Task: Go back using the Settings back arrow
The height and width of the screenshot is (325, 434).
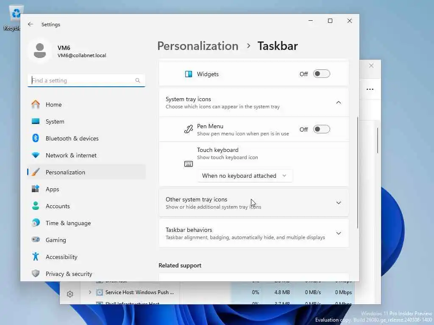Action: pos(31,24)
